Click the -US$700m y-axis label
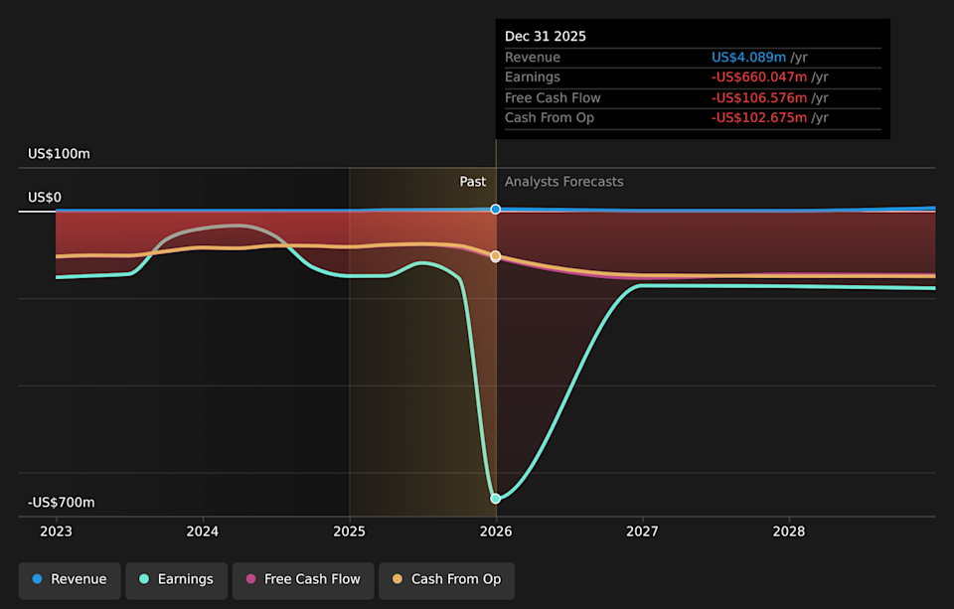 coord(62,503)
